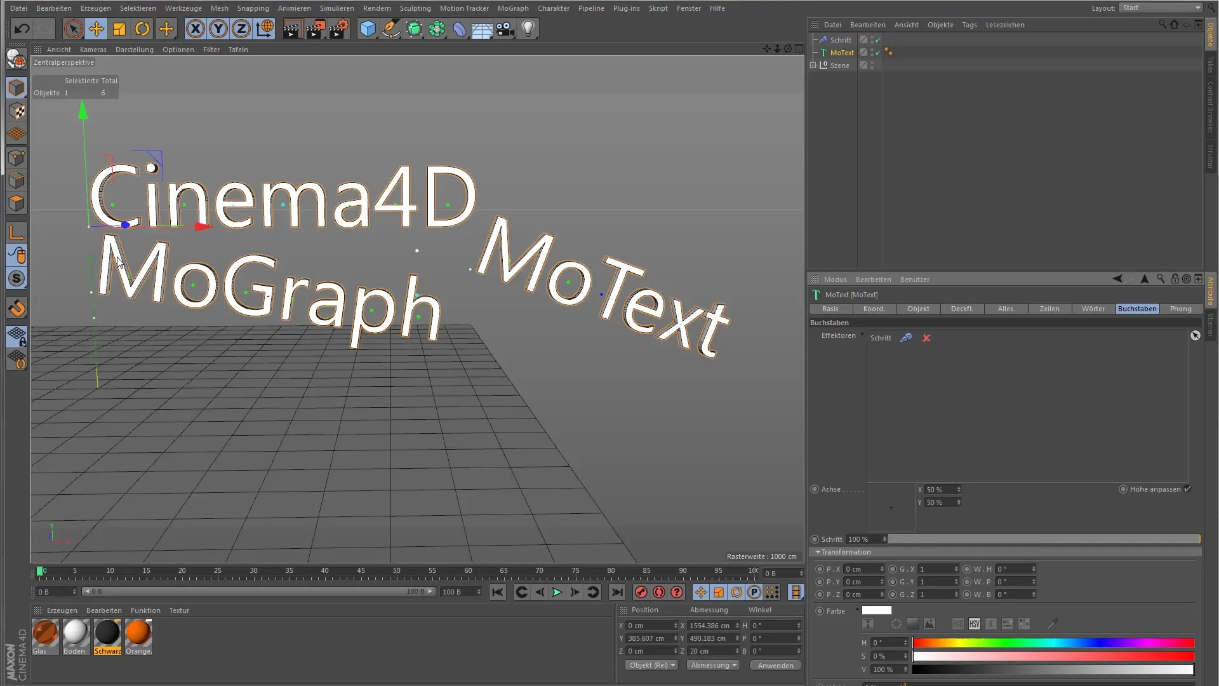Add deformer object icon
This screenshot has height=686, width=1219.
tap(460, 29)
